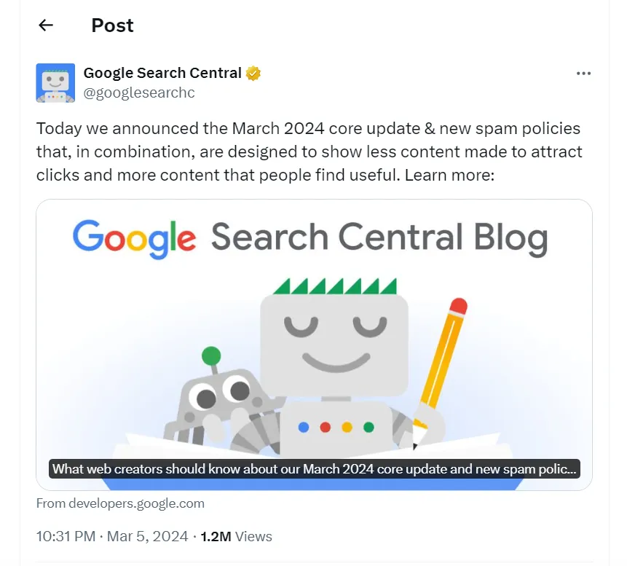Click the account display name Google Search Central

click(x=162, y=72)
